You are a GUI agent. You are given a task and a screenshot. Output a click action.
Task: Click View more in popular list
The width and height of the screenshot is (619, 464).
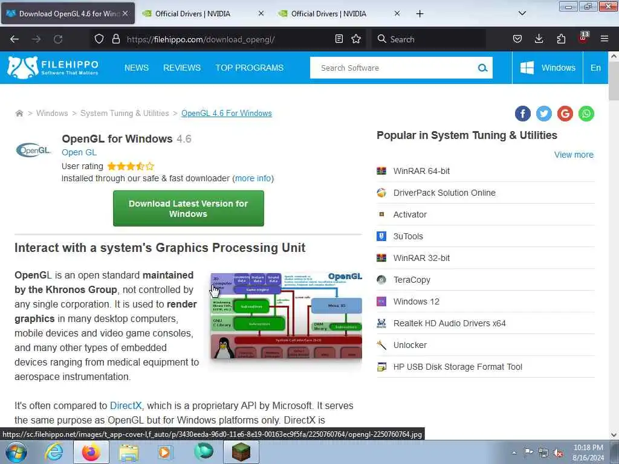click(574, 155)
